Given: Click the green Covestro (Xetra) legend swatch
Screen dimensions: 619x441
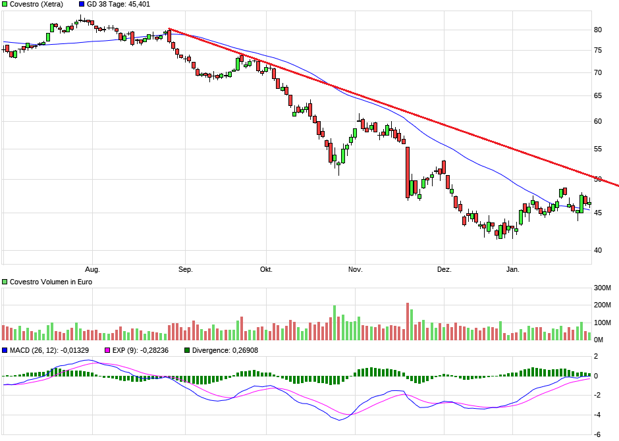Looking at the screenshot, I should coord(5,5).
